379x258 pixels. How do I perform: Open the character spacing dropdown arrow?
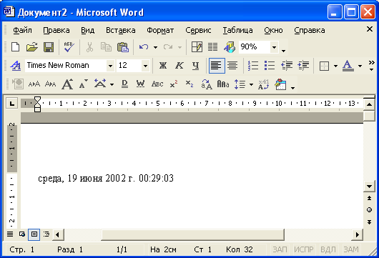tap(112, 84)
